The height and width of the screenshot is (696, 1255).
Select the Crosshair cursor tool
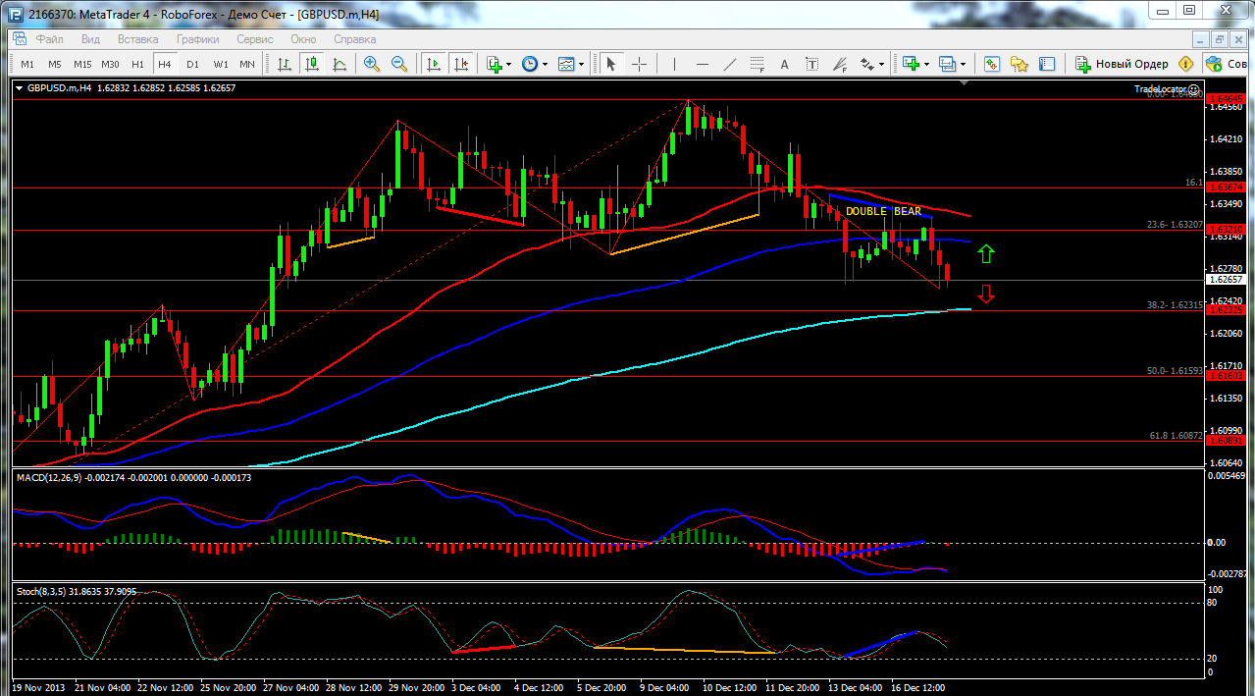pos(639,64)
